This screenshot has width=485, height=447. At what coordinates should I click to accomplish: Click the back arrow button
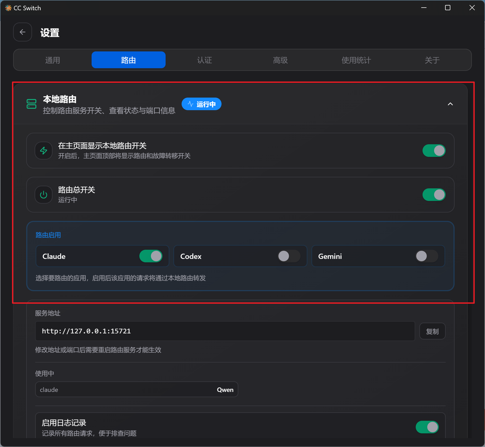23,32
